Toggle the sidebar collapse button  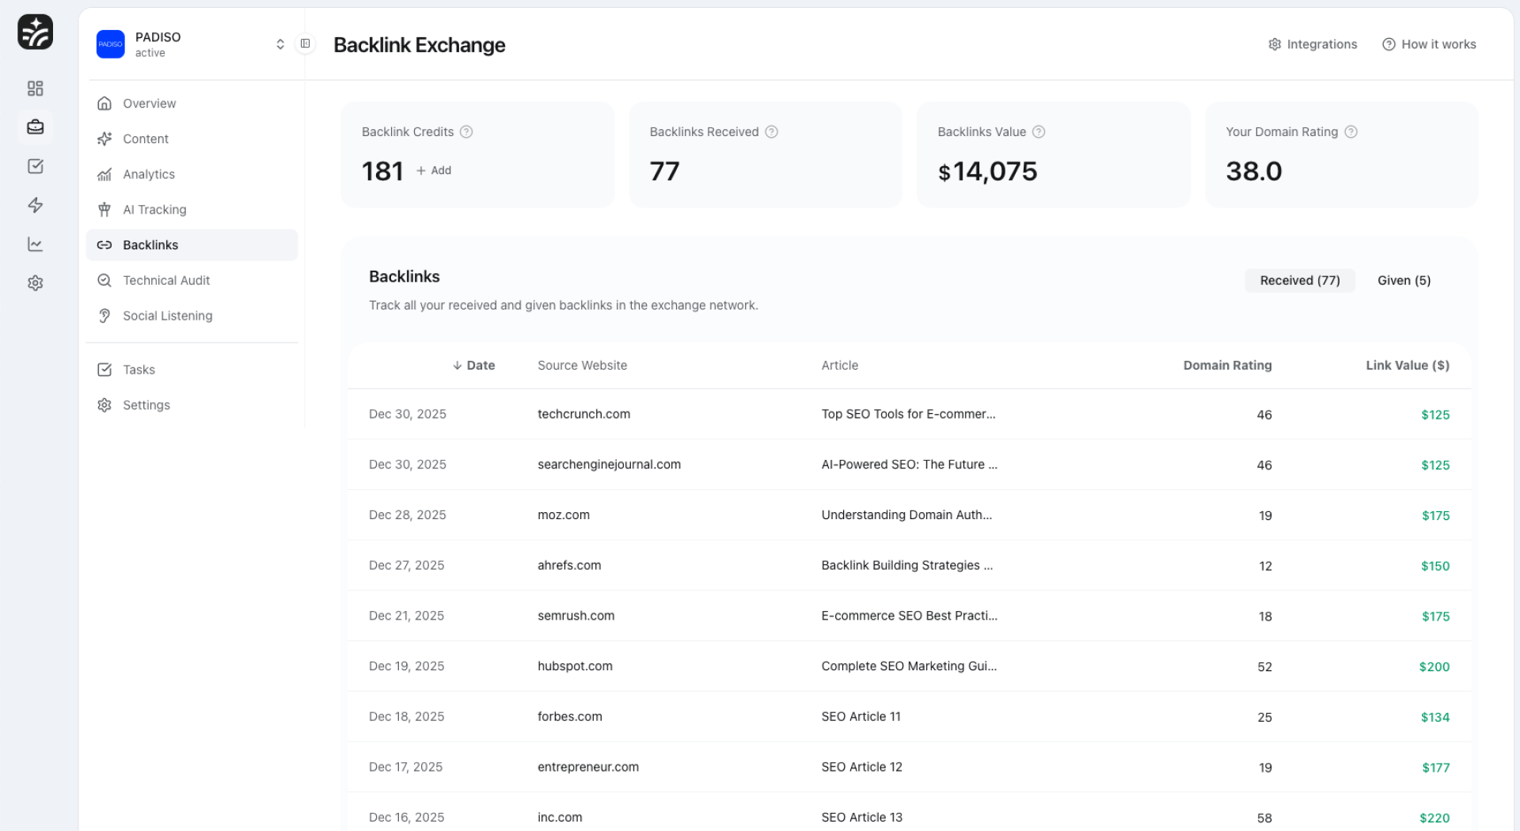[305, 44]
